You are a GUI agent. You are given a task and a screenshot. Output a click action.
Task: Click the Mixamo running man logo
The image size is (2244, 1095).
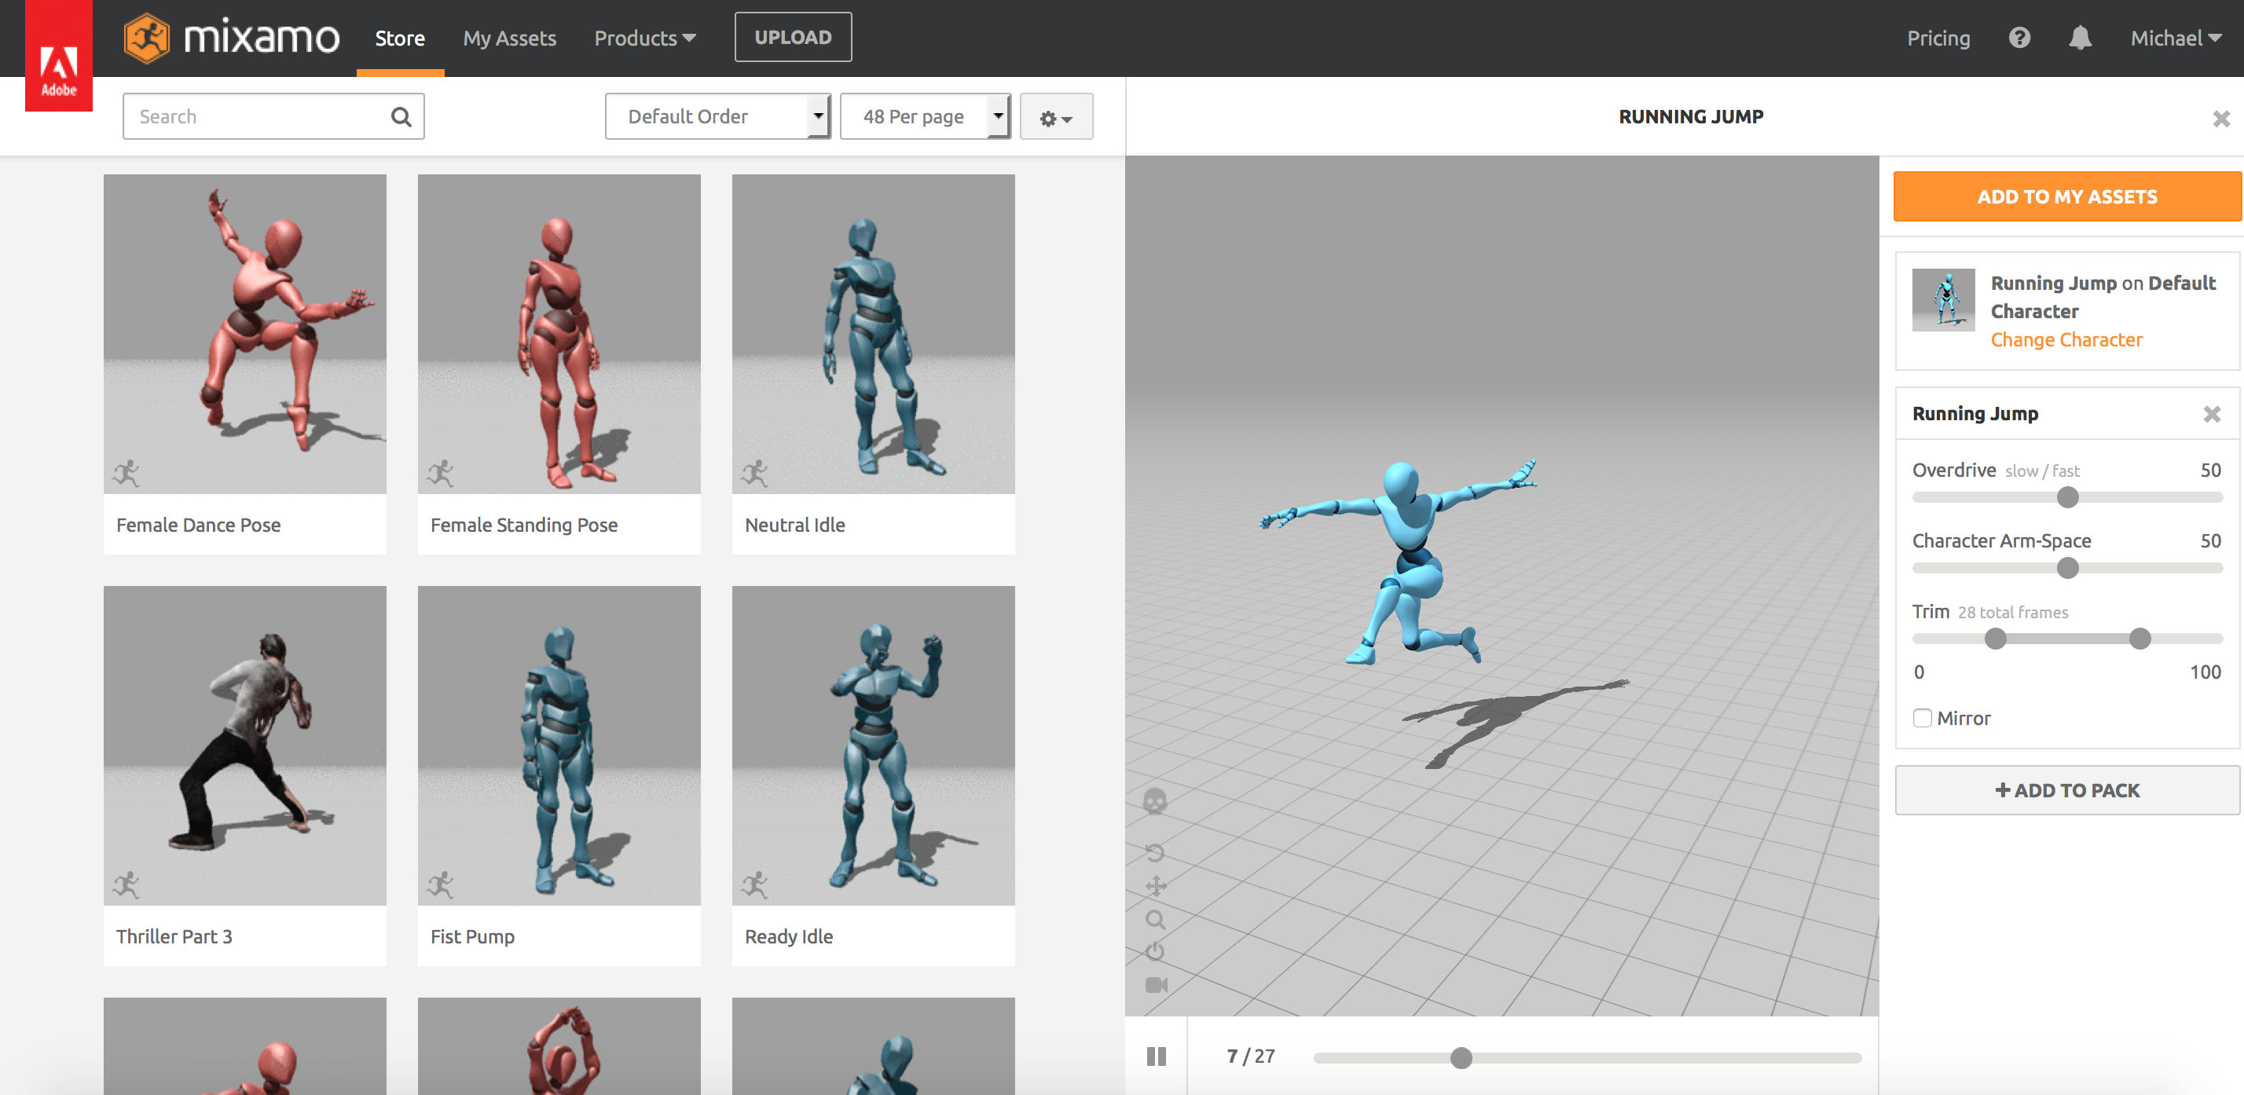(146, 38)
